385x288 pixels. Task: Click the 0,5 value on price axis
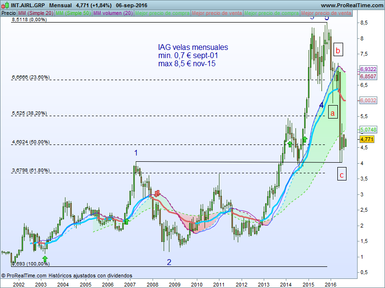[364, 272]
